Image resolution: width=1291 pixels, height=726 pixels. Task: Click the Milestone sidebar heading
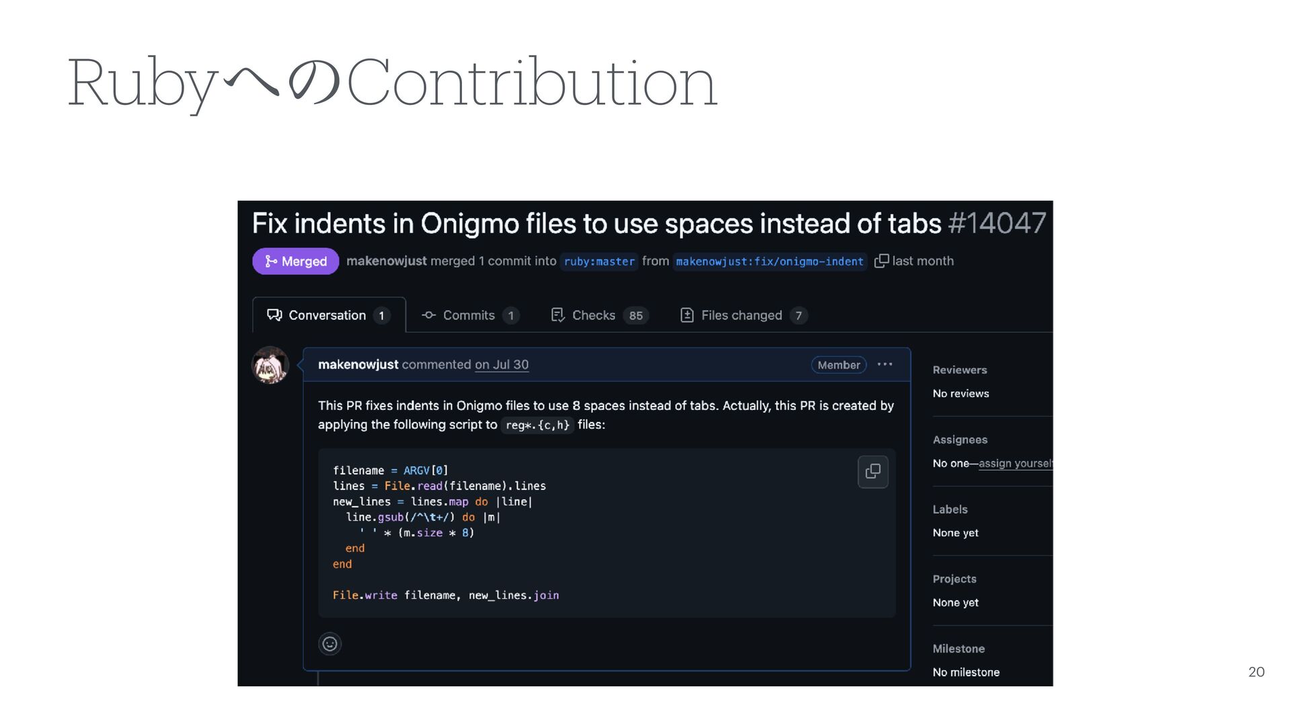point(958,649)
